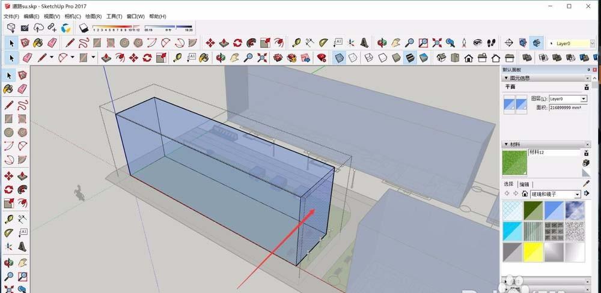Open 3D Warehouse from the toolbar
The width and height of the screenshot is (601, 293).
coord(278,58)
